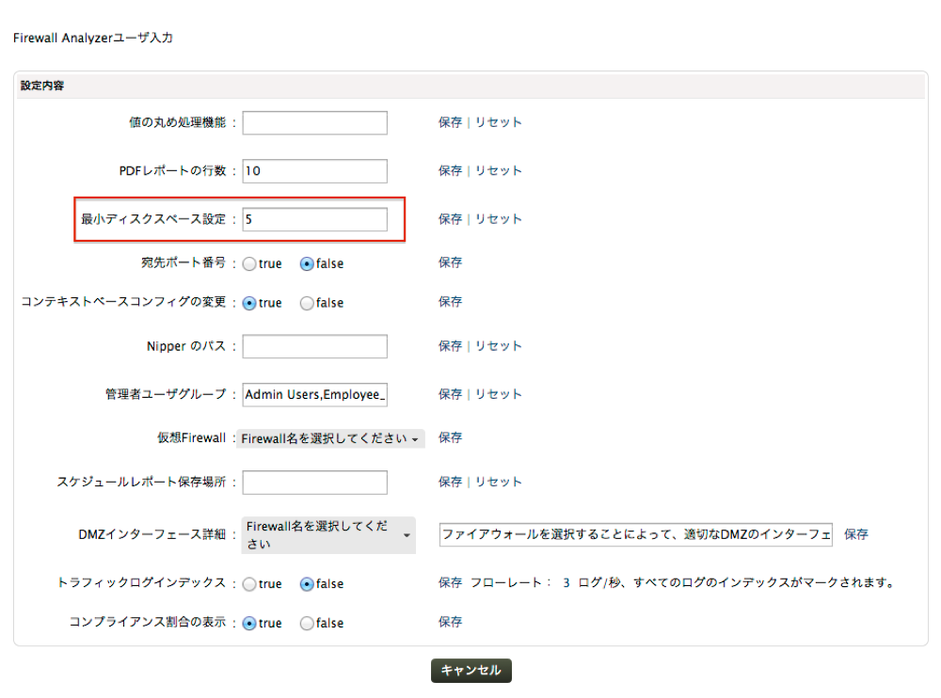Screen dimensions: 941x698
Task: Open the 仮想Firewall name dropdown
Action: pos(330,438)
